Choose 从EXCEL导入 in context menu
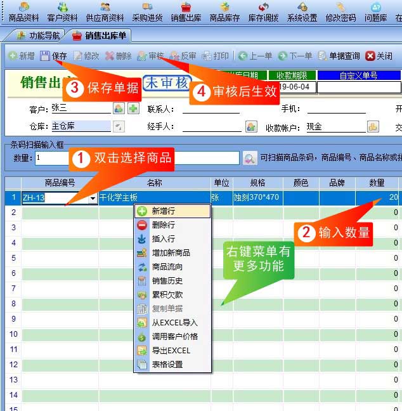 (172, 323)
